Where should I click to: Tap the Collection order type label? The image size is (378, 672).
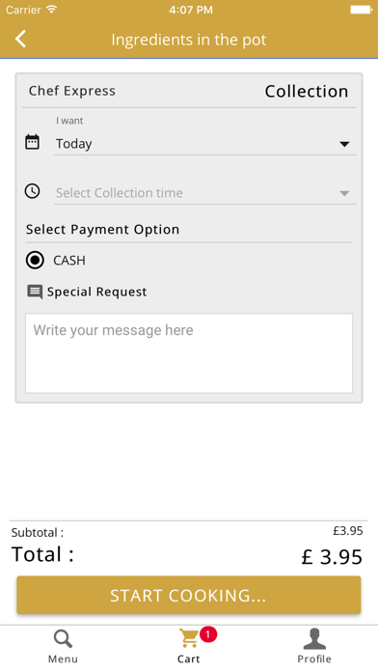[x=307, y=92]
